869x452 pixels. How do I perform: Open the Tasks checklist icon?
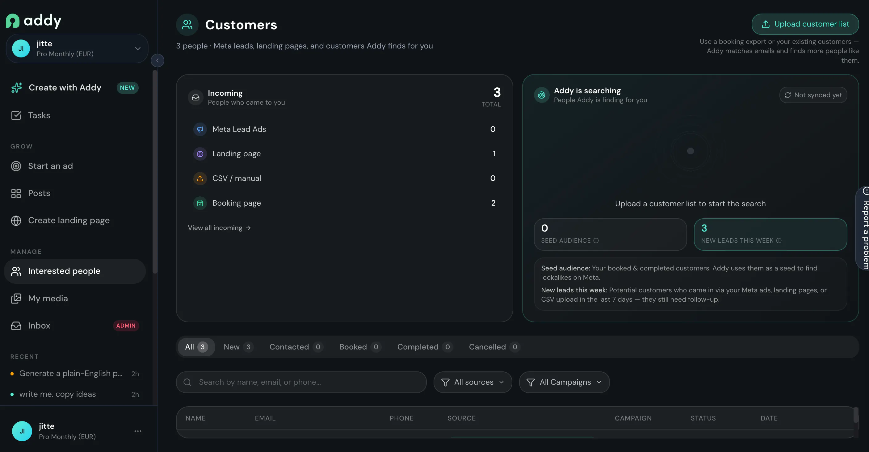16,115
